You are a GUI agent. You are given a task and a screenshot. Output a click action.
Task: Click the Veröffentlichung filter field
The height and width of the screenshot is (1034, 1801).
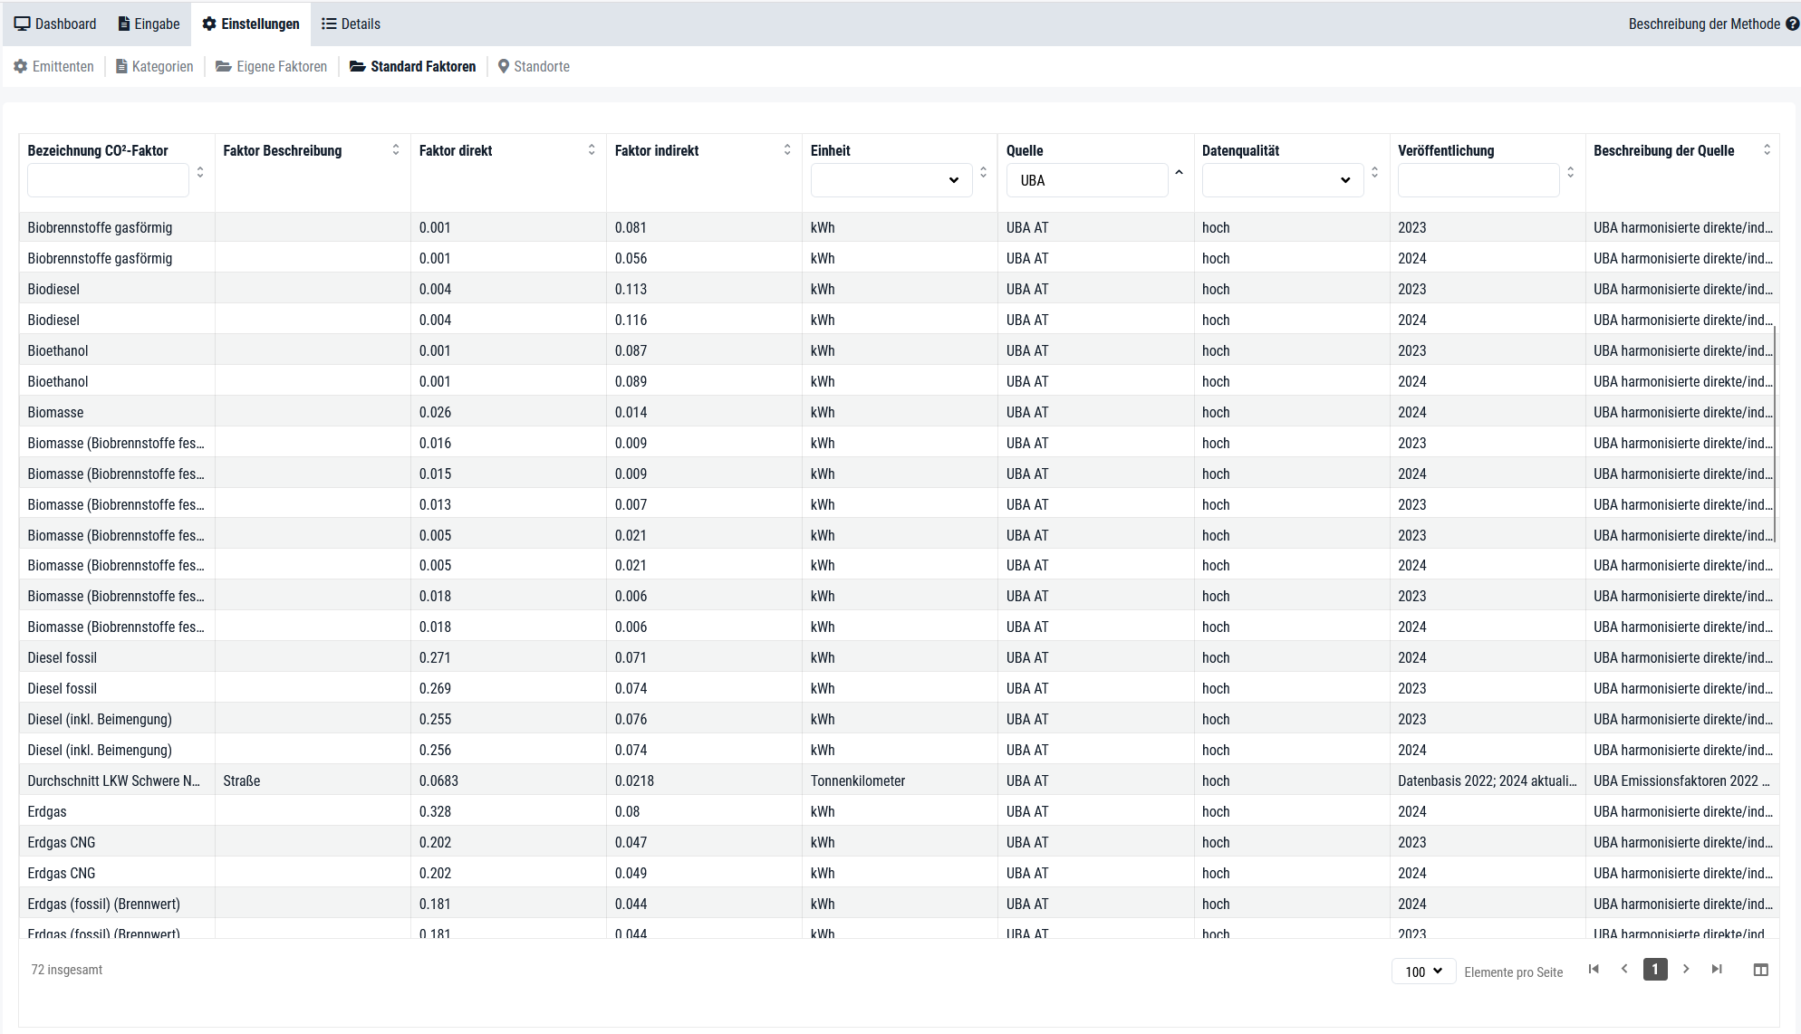pyautogui.click(x=1478, y=180)
